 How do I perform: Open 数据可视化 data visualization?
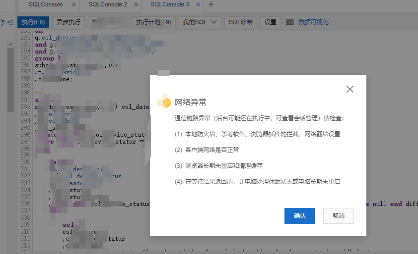pos(314,22)
